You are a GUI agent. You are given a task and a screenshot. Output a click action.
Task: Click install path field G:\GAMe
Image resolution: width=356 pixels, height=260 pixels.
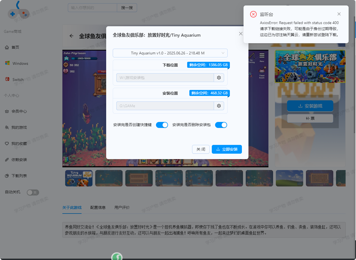[x=165, y=106]
